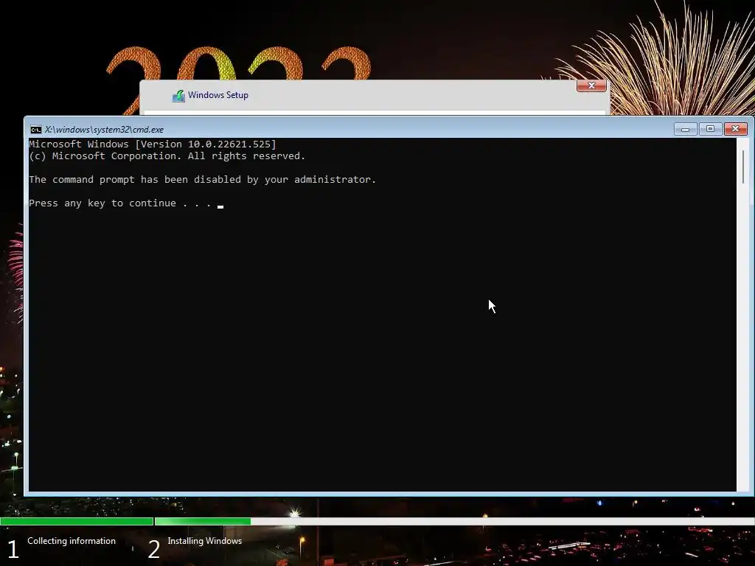Click the X:\windows\system32\cmd.exe title text

(105, 130)
